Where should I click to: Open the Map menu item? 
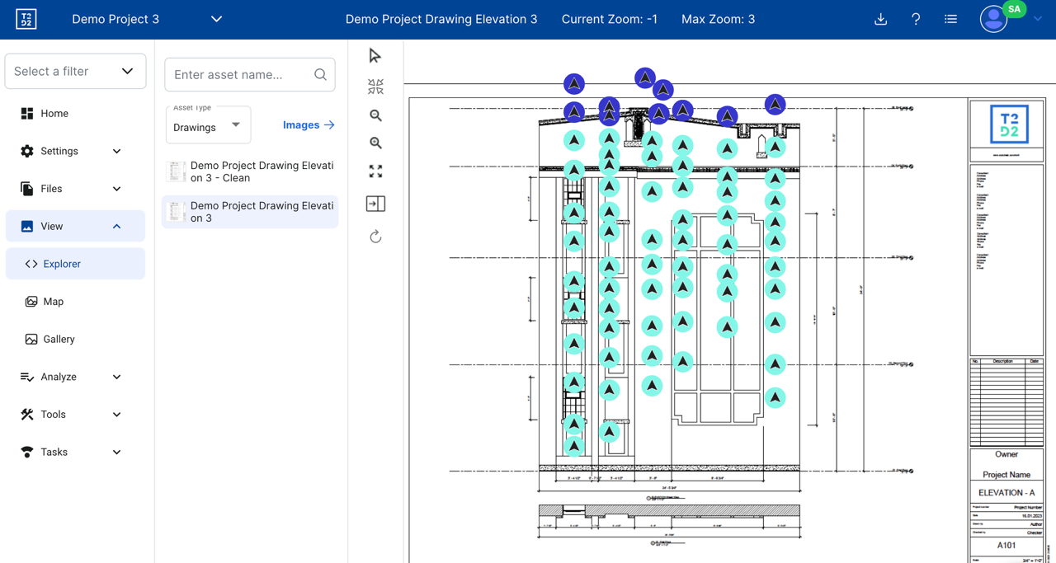pyautogui.click(x=53, y=302)
